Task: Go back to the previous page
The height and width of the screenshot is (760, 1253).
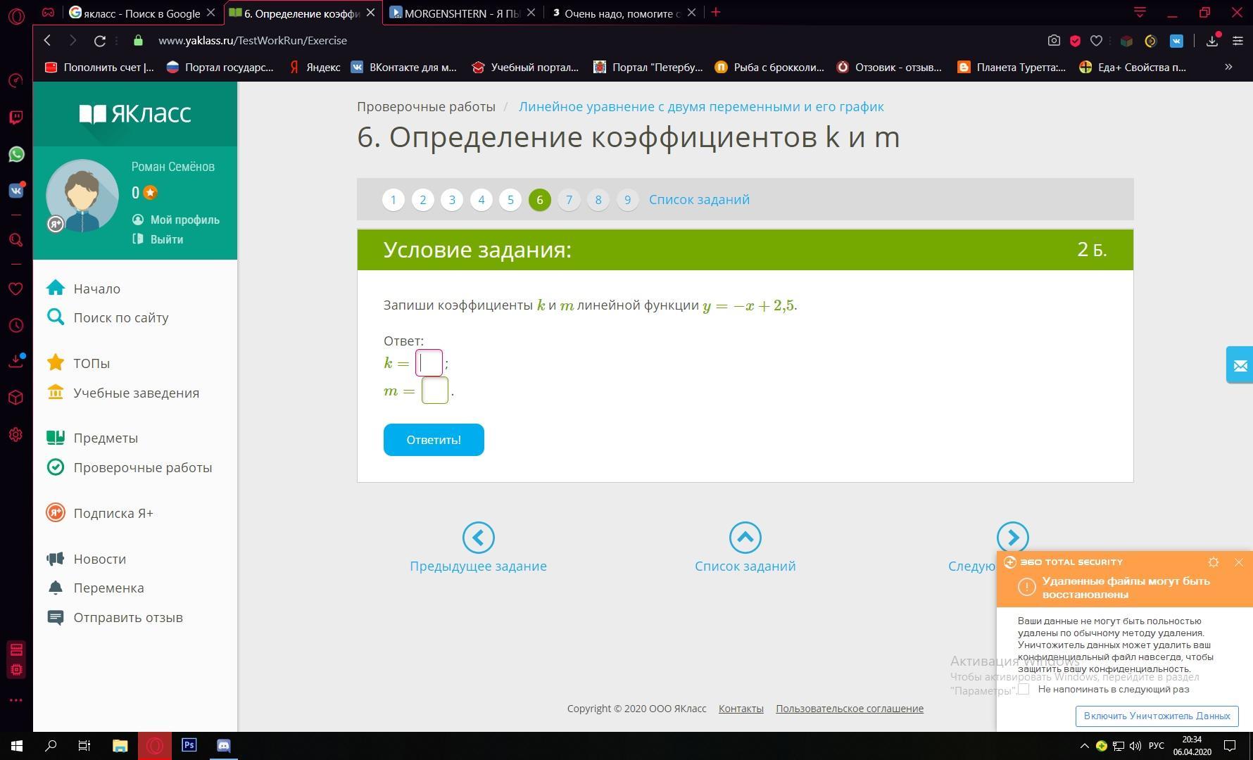Action: click(47, 41)
